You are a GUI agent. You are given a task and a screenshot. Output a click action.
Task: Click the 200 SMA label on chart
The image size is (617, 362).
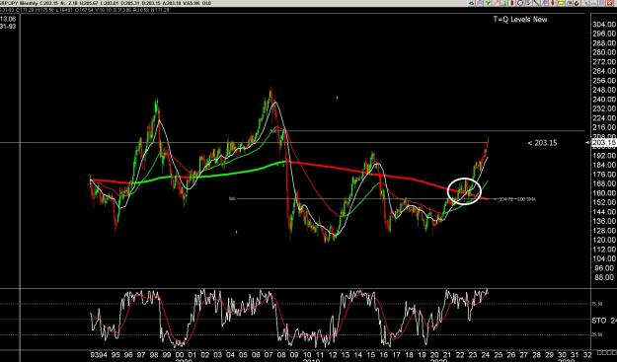tap(518, 199)
